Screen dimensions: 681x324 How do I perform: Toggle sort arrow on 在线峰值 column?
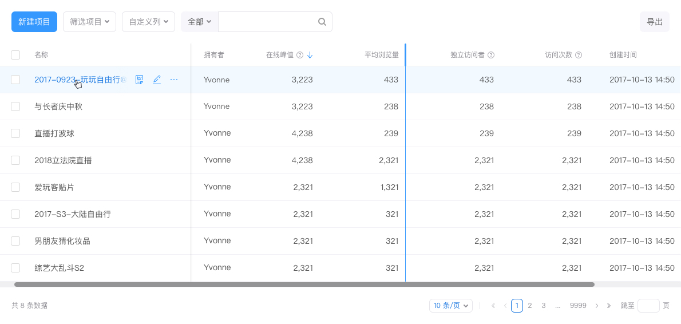click(310, 55)
